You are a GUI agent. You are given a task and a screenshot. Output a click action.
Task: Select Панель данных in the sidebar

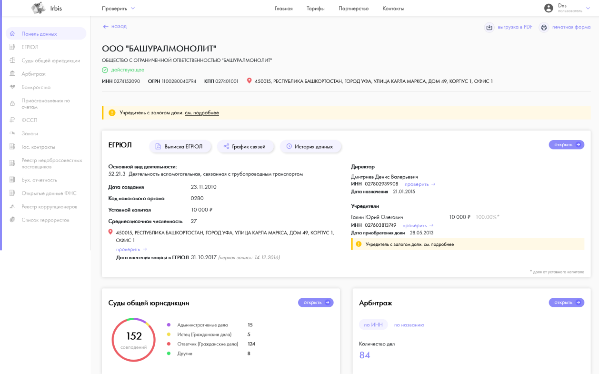click(46, 34)
